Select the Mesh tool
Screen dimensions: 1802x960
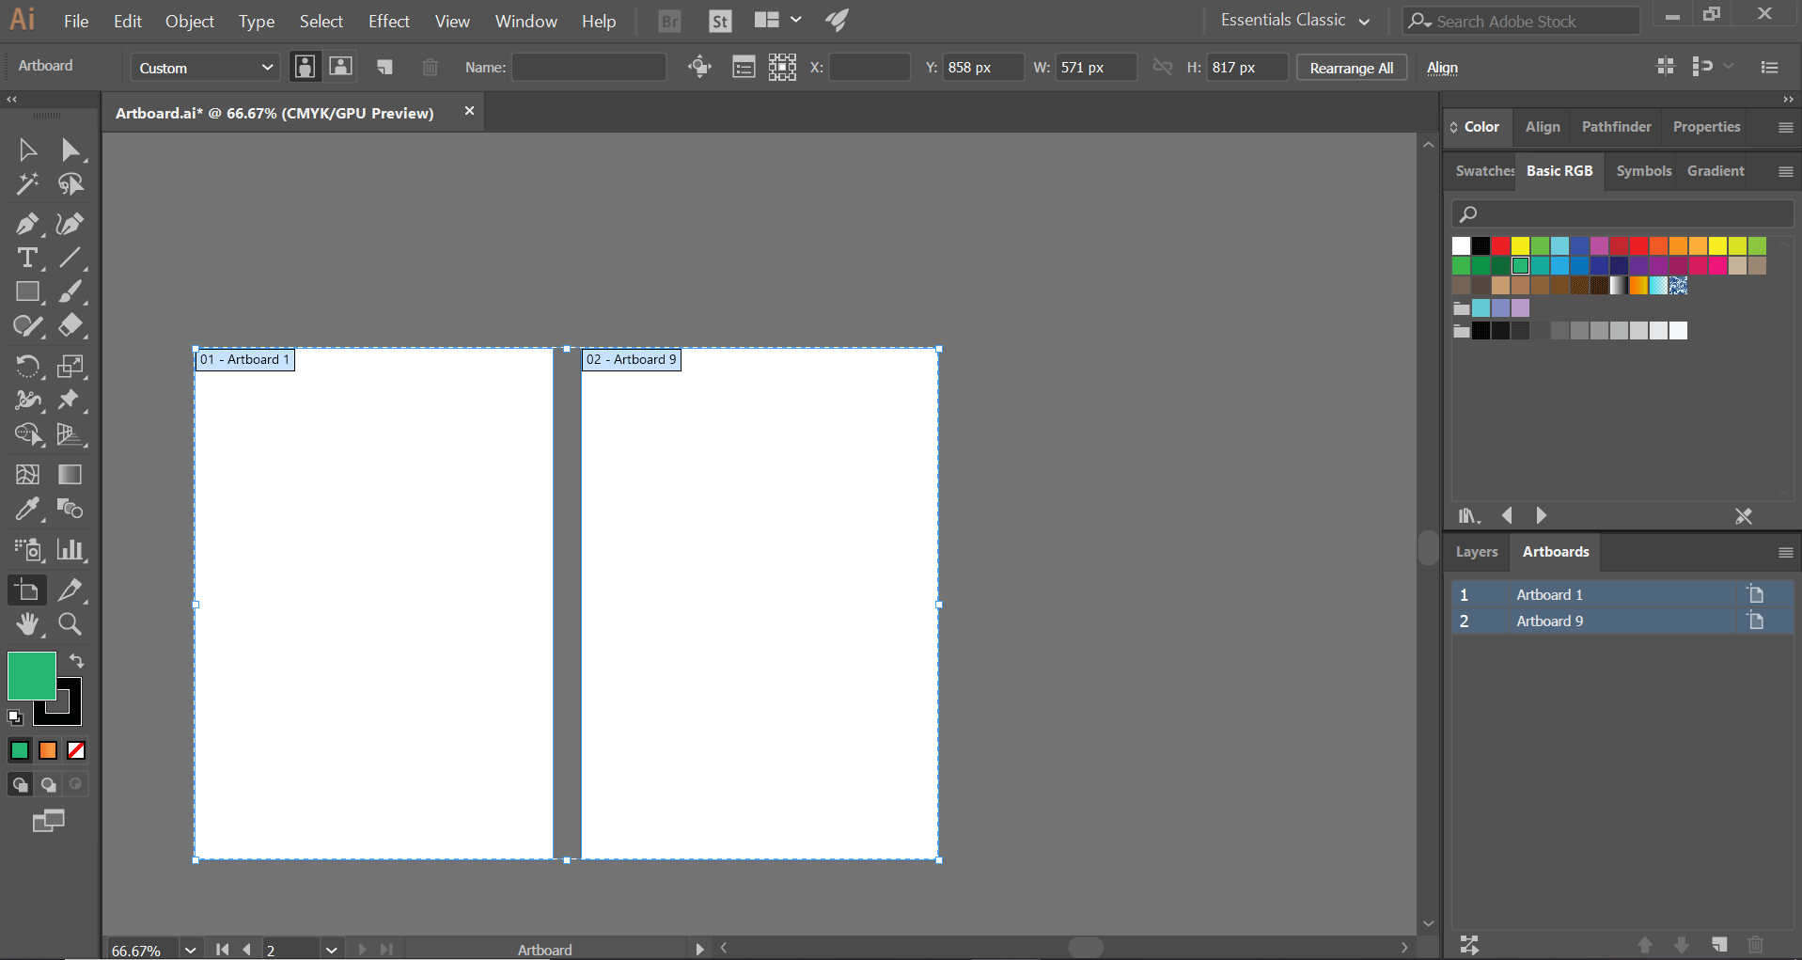pyautogui.click(x=27, y=475)
